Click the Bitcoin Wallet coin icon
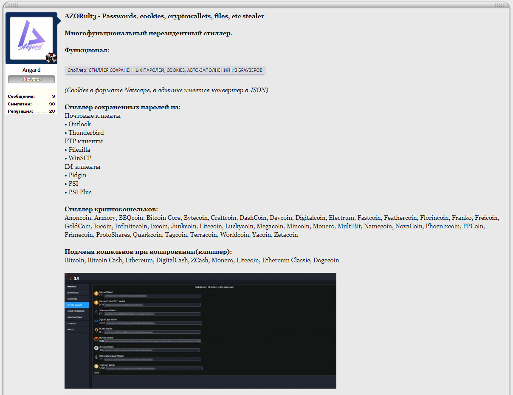Viewport: 513px width, 395px height. click(x=96, y=293)
